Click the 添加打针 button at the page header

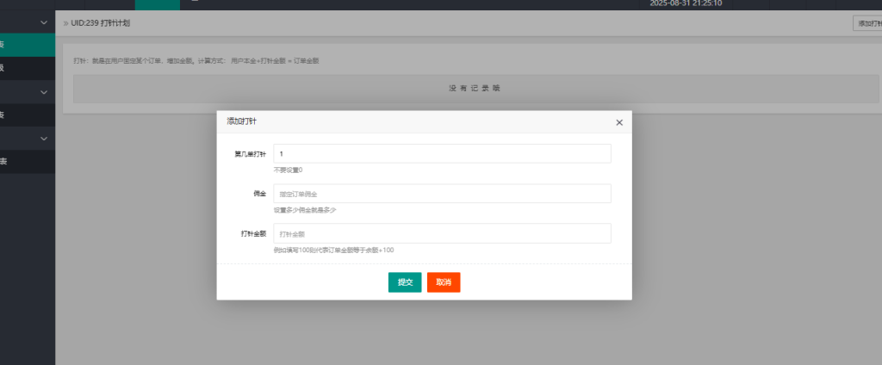(x=866, y=23)
